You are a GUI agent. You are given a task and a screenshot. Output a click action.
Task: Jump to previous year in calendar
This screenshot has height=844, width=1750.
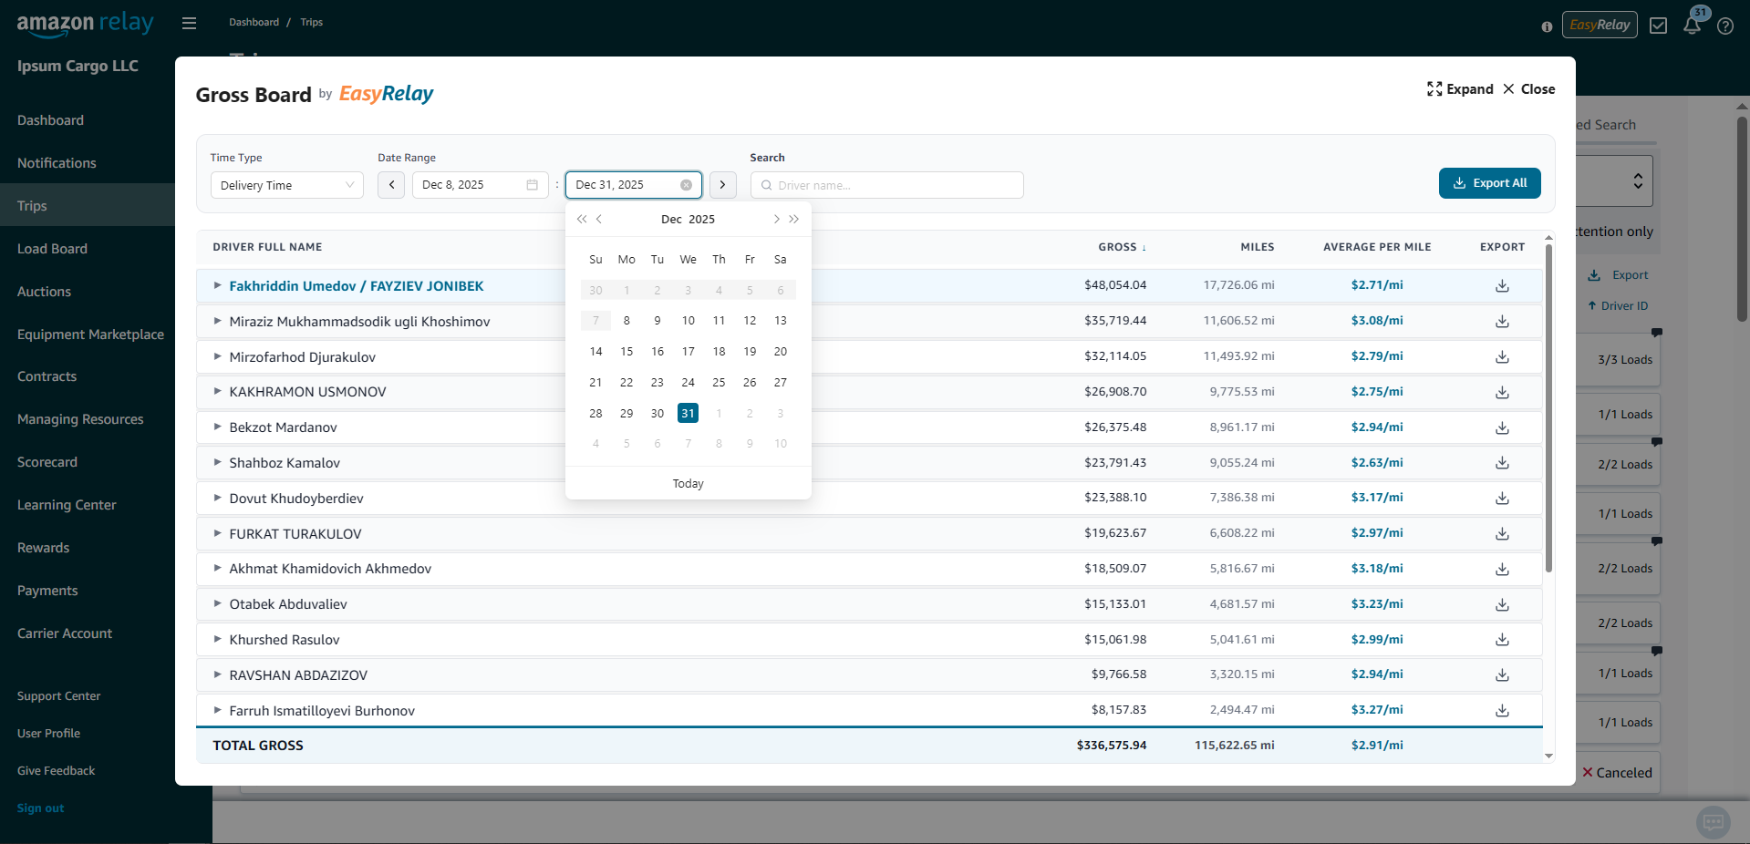tap(582, 220)
